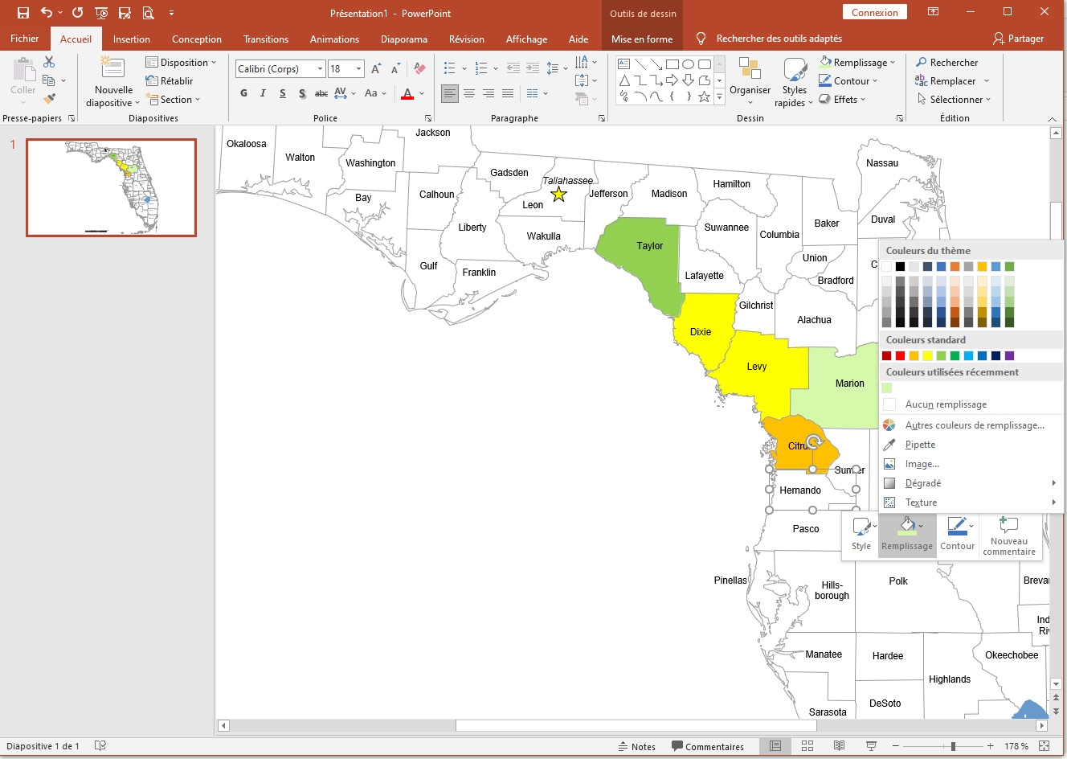This screenshot has width=1067, height=759.
Task: Toggle italic formatting on selected text
Action: click(x=263, y=93)
